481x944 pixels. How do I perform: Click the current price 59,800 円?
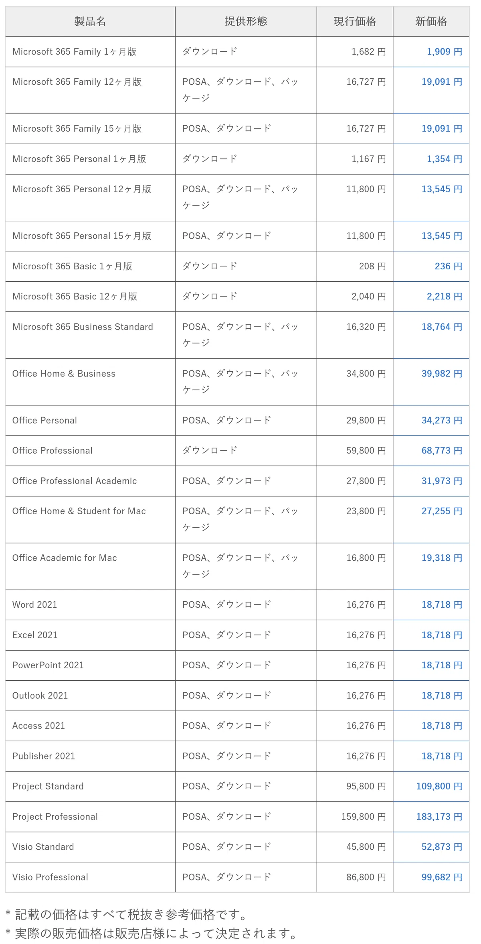coord(366,451)
